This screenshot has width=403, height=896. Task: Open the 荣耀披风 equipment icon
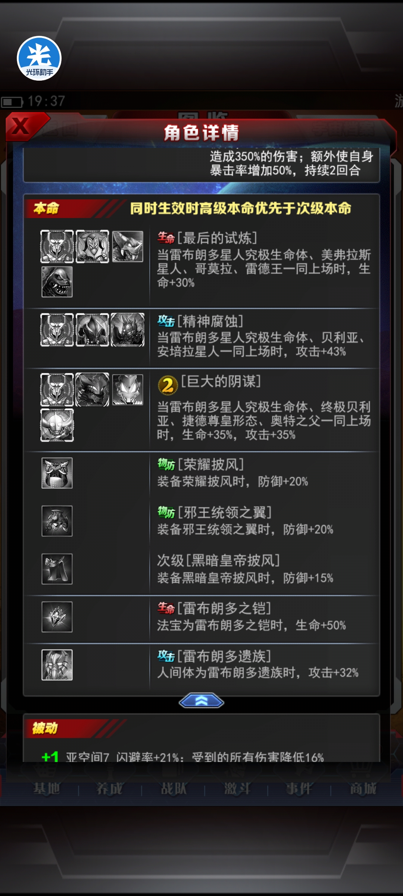pos(57,473)
